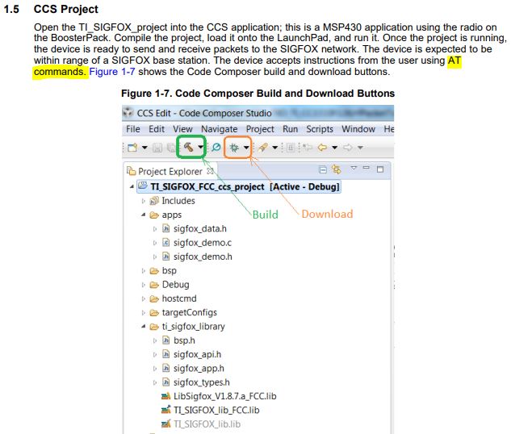This screenshot has height=434, width=511.
Task: Open the Window menu
Action: 358,129
